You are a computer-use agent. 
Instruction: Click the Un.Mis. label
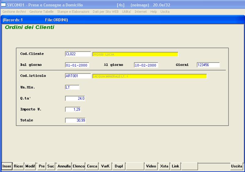28,87
